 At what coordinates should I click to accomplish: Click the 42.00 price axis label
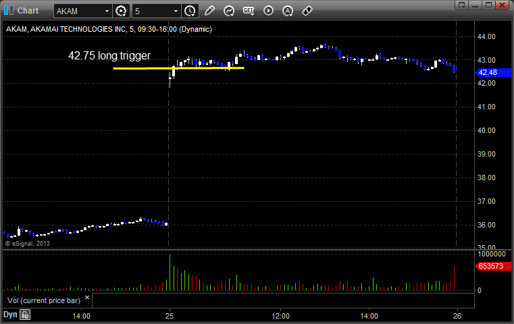(486, 83)
